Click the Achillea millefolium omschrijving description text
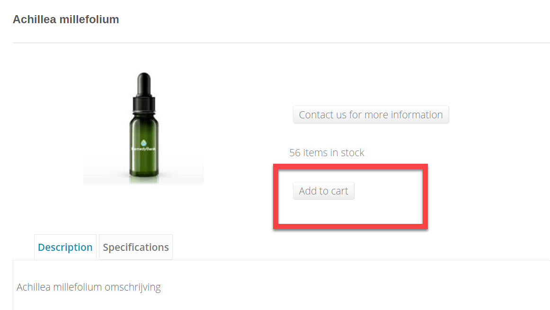The image size is (550, 310). [x=89, y=287]
